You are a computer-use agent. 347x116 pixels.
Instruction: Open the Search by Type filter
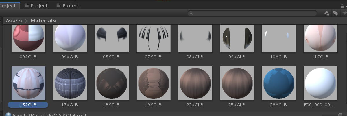pos(326,13)
